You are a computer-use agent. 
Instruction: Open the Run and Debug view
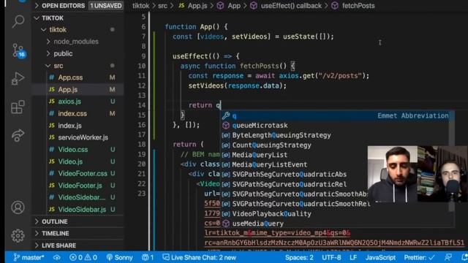click(18, 78)
